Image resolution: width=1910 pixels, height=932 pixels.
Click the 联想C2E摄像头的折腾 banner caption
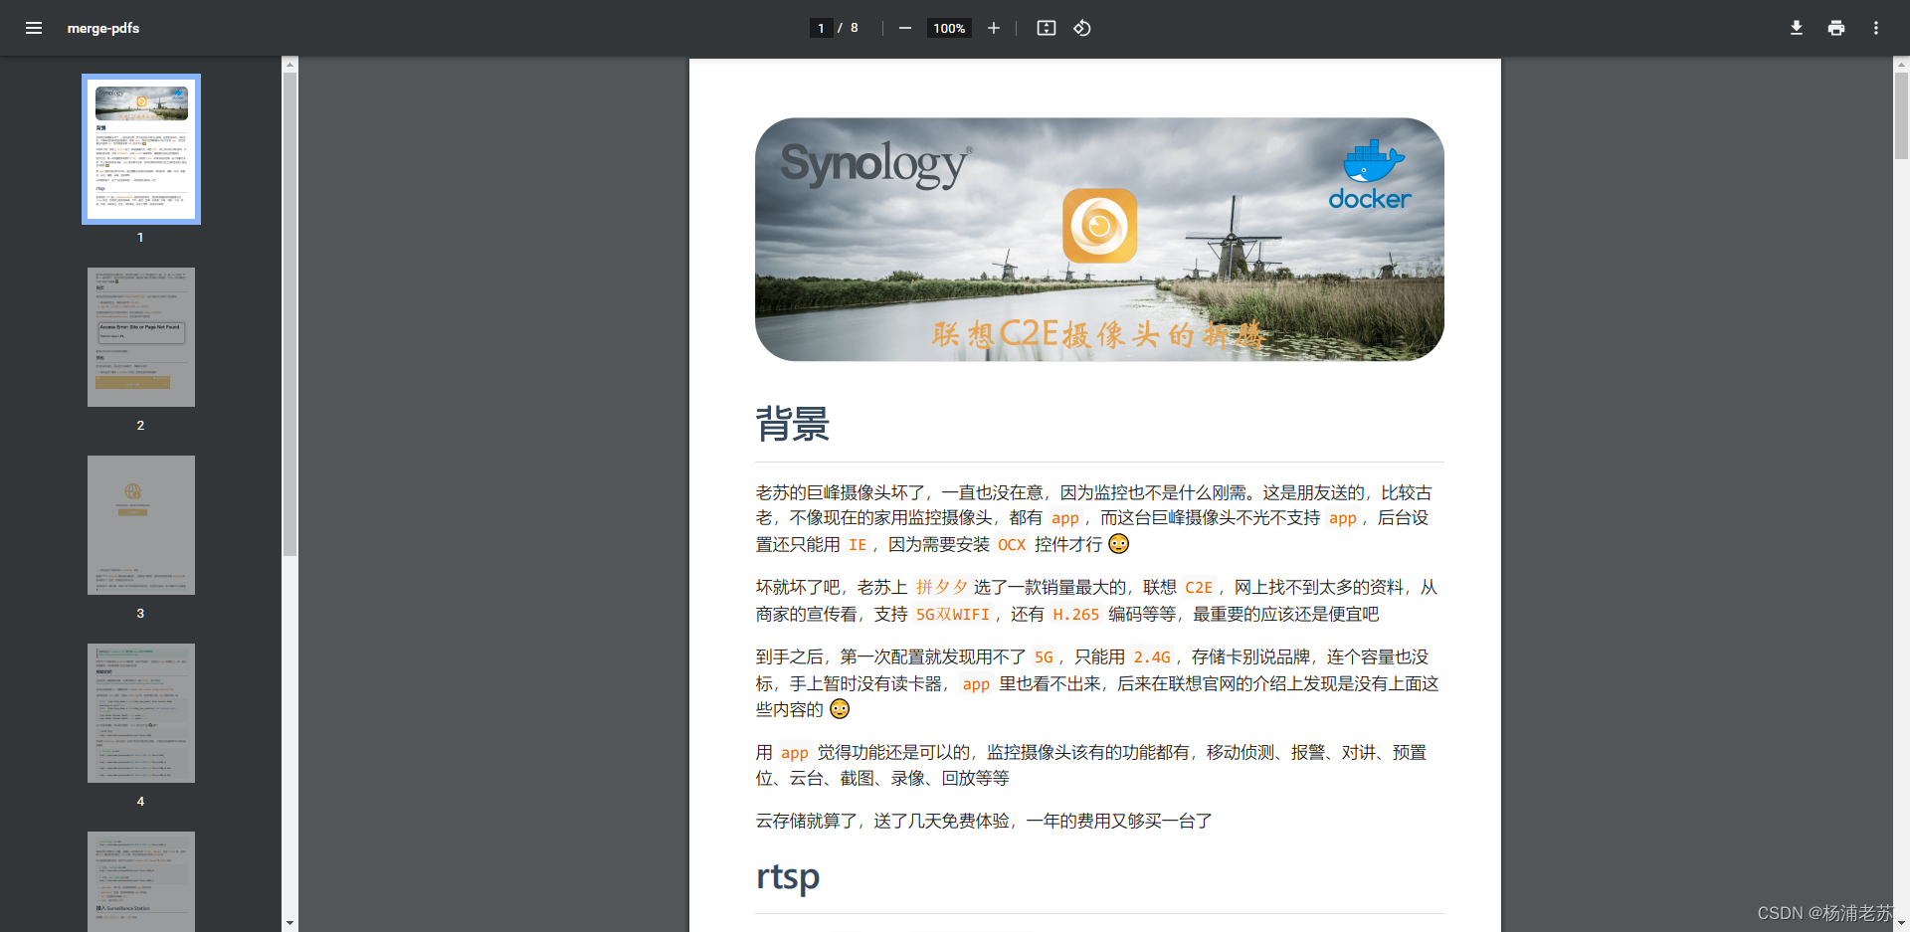tap(1098, 334)
